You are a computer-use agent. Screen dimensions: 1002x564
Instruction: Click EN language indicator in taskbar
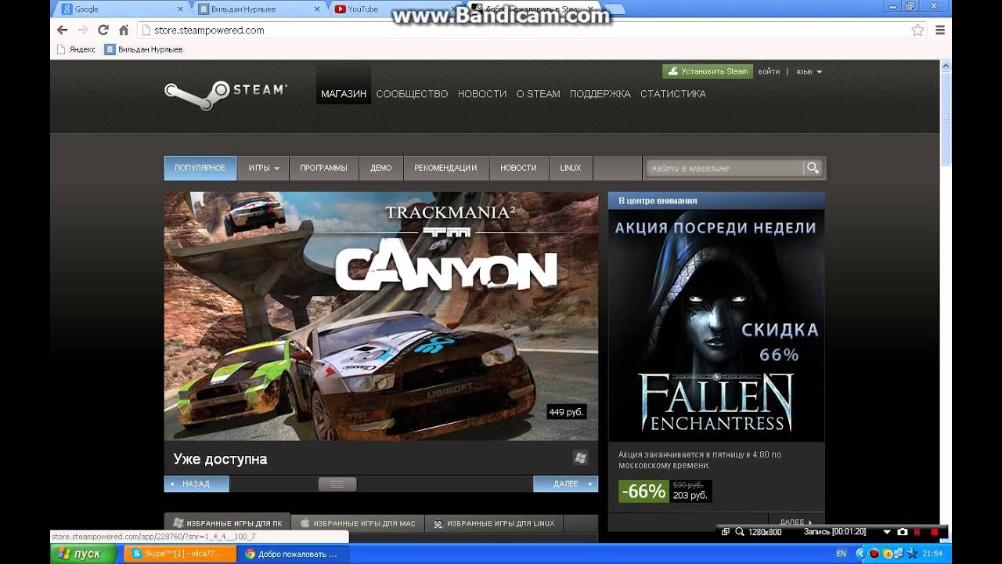coord(841,553)
